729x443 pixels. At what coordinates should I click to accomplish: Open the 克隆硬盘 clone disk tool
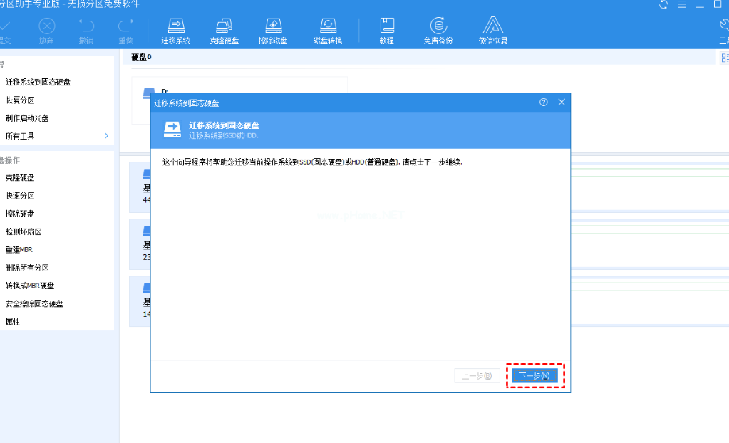pyautogui.click(x=224, y=31)
